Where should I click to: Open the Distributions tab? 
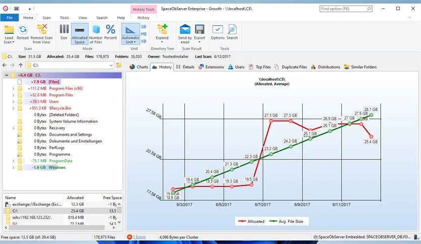(326, 67)
